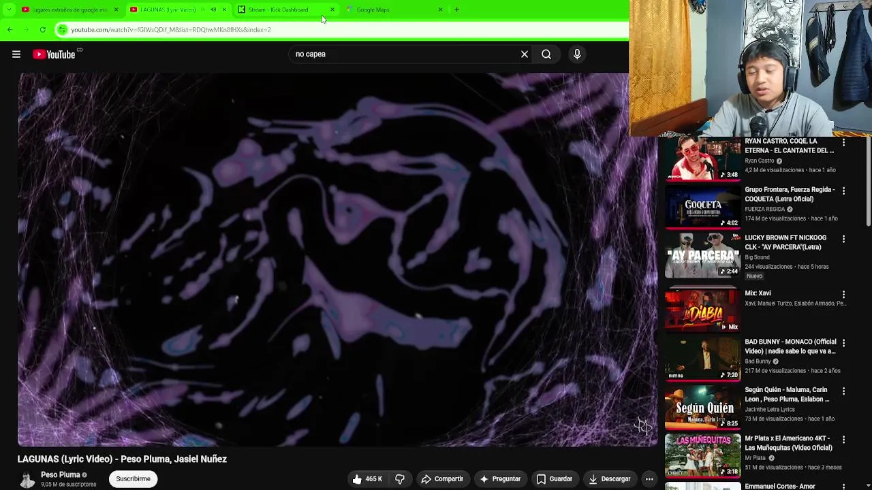872x490 pixels.
Task: Open AY PARCERA video thumbnail
Action: click(702, 257)
